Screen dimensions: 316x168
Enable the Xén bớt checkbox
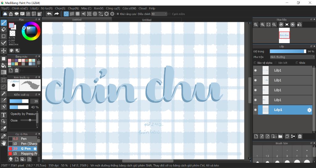tap(276, 63)
